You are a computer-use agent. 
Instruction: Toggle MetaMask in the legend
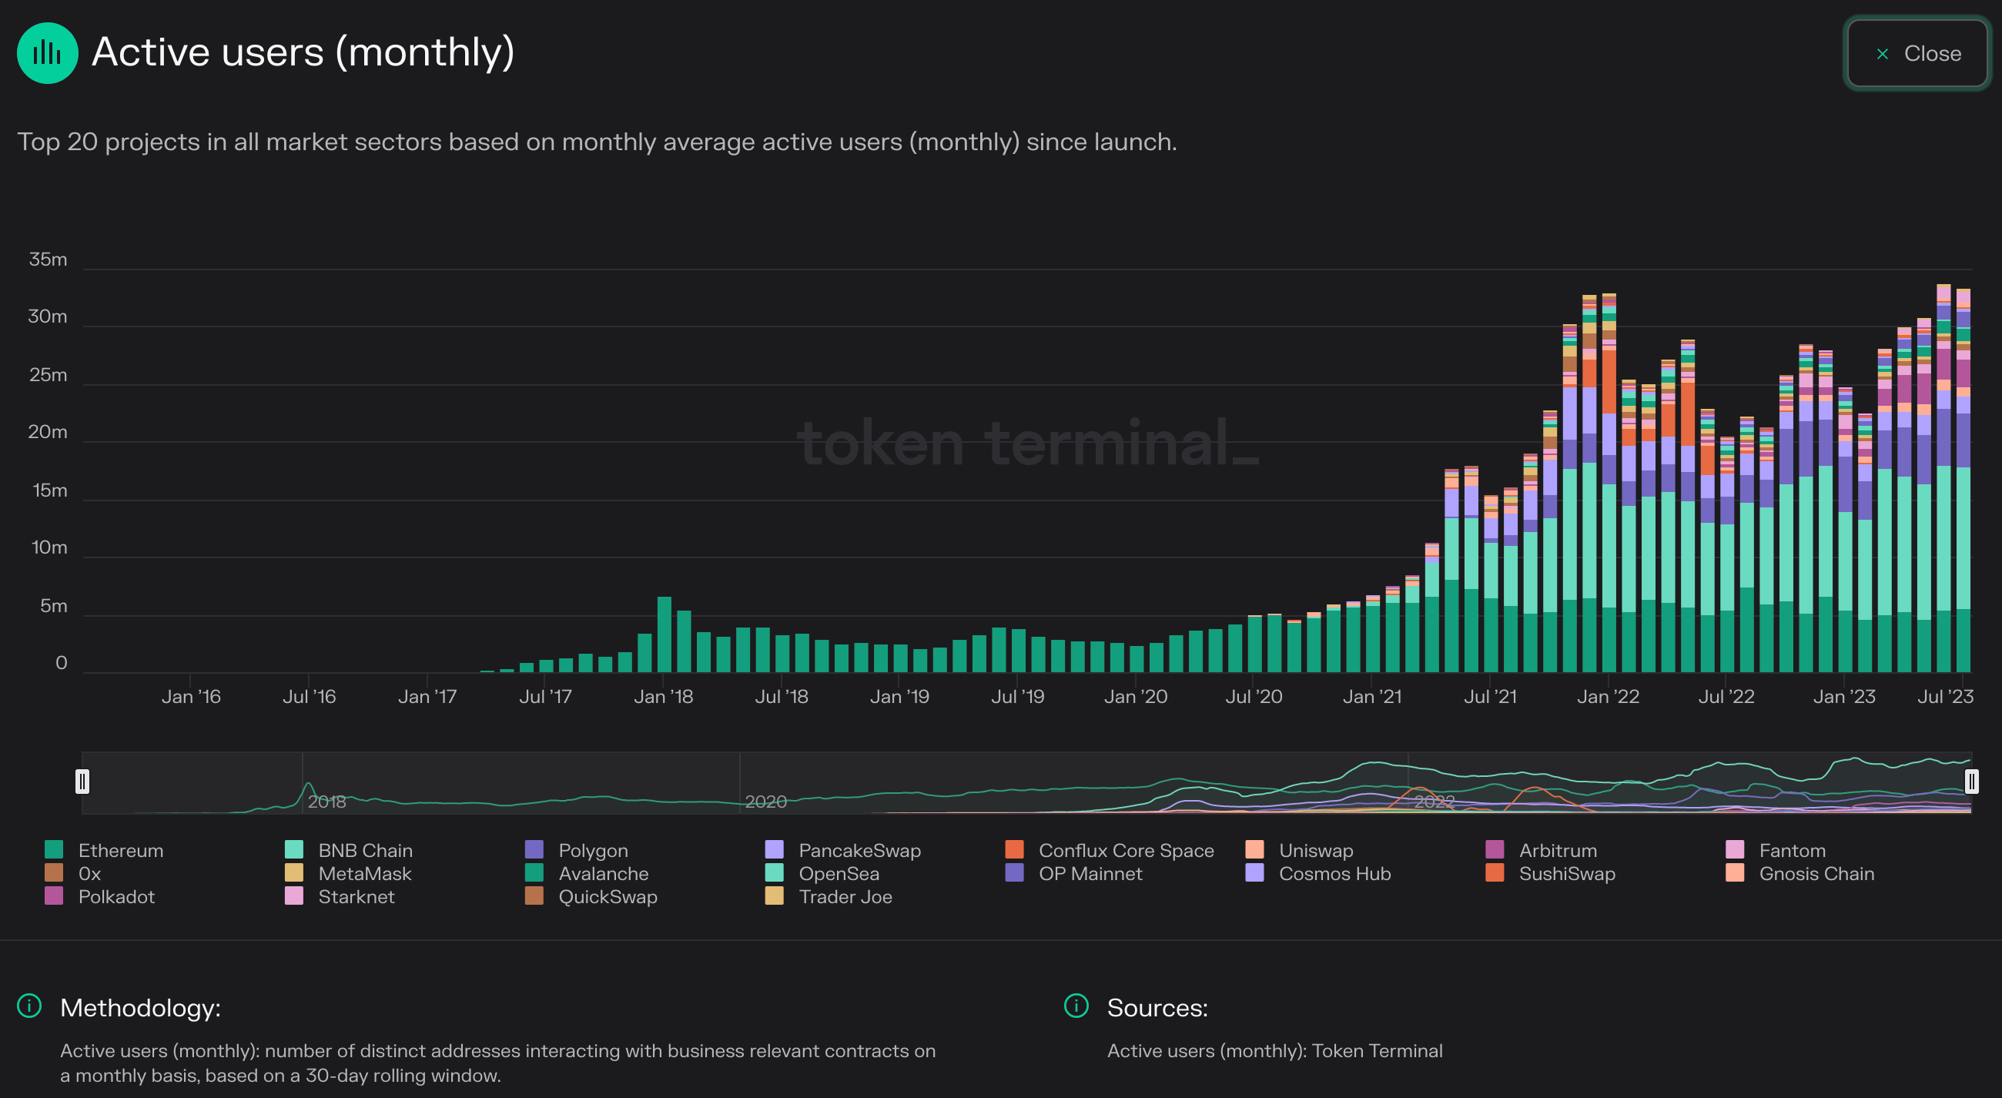[363, 873]
